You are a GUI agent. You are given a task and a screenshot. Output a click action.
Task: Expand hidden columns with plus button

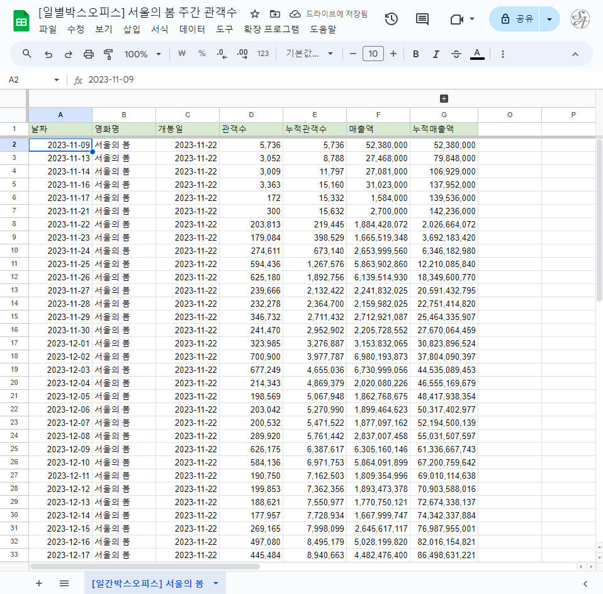pyautogui.click(x=444, y=98)
